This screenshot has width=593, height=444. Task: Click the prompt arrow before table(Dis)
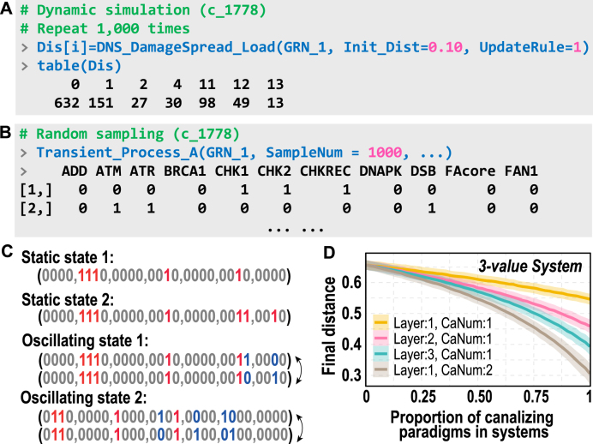(x=25, y=66)
